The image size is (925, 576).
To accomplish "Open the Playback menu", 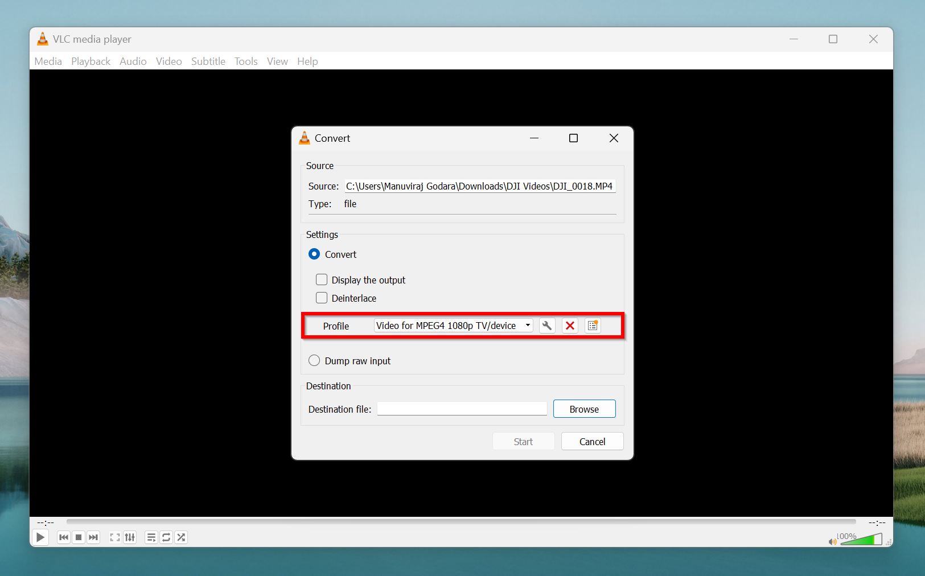I will point(91,61).
